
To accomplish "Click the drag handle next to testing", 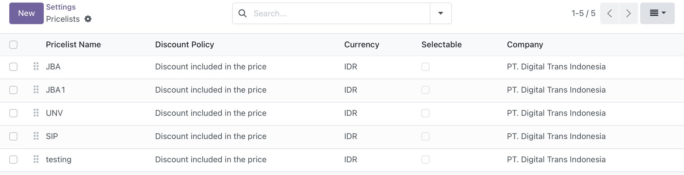I will (x=36, y=159).
